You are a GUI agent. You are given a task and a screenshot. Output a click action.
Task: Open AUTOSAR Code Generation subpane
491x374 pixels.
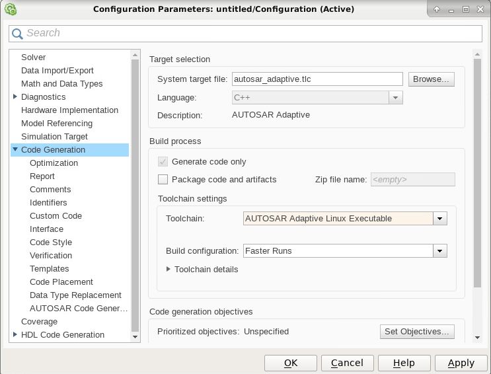pos(79,308)
